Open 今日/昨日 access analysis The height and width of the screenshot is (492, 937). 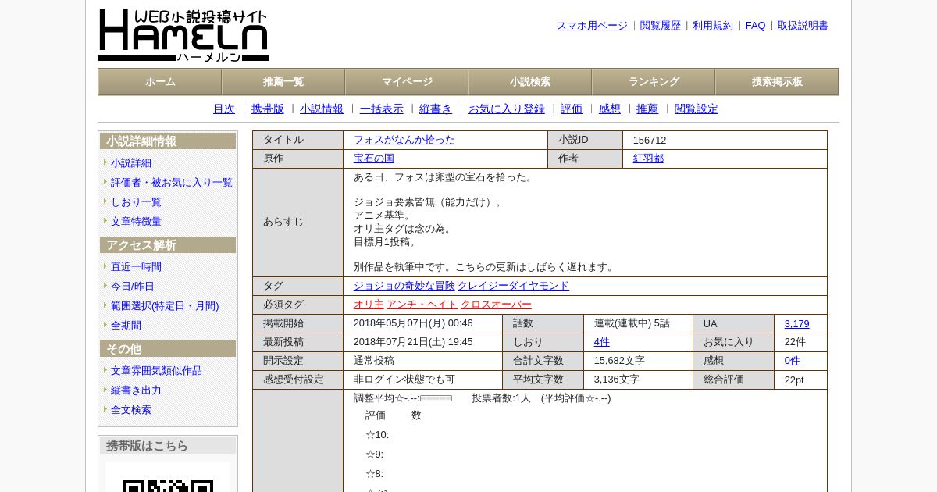click(x=133, y=287)
